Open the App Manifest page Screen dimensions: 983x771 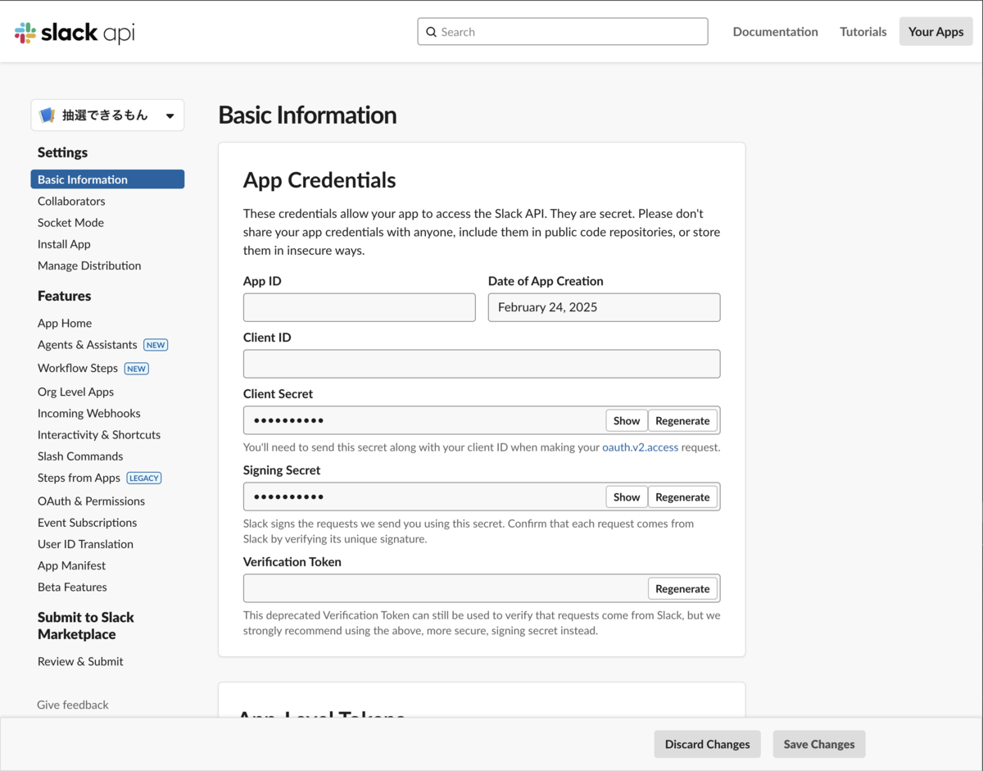pyautogui.click(x=71, y=565)
